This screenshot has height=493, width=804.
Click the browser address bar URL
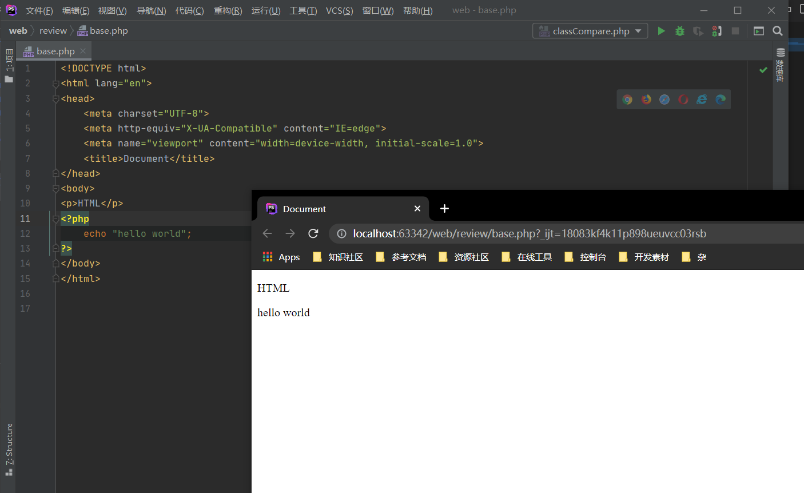click(530, 233)
